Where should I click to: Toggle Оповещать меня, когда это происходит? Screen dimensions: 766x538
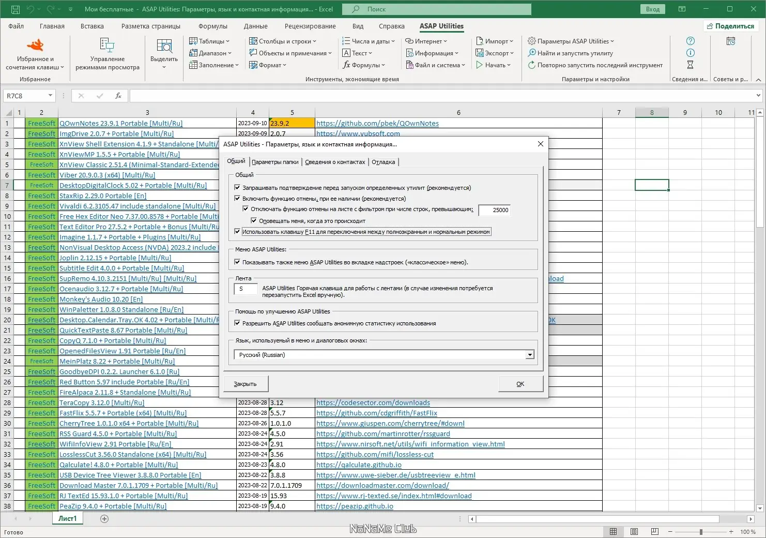click(254, 220)
